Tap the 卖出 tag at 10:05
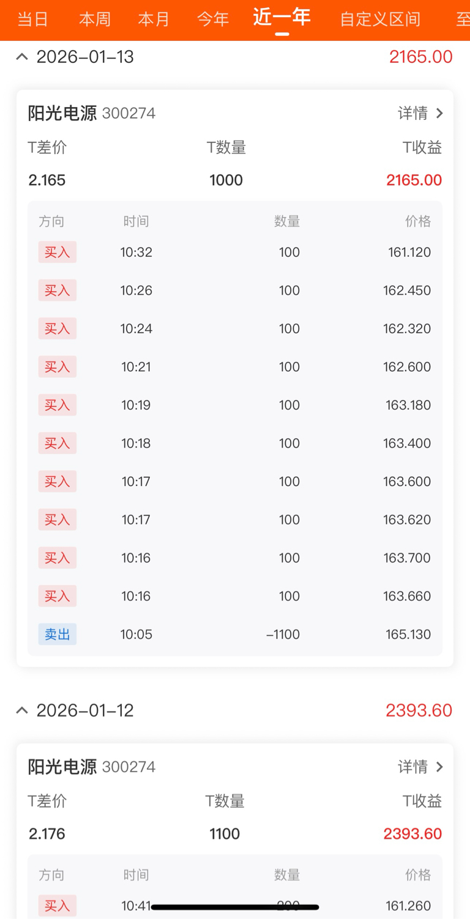470x919 pixels. (58, 634)
